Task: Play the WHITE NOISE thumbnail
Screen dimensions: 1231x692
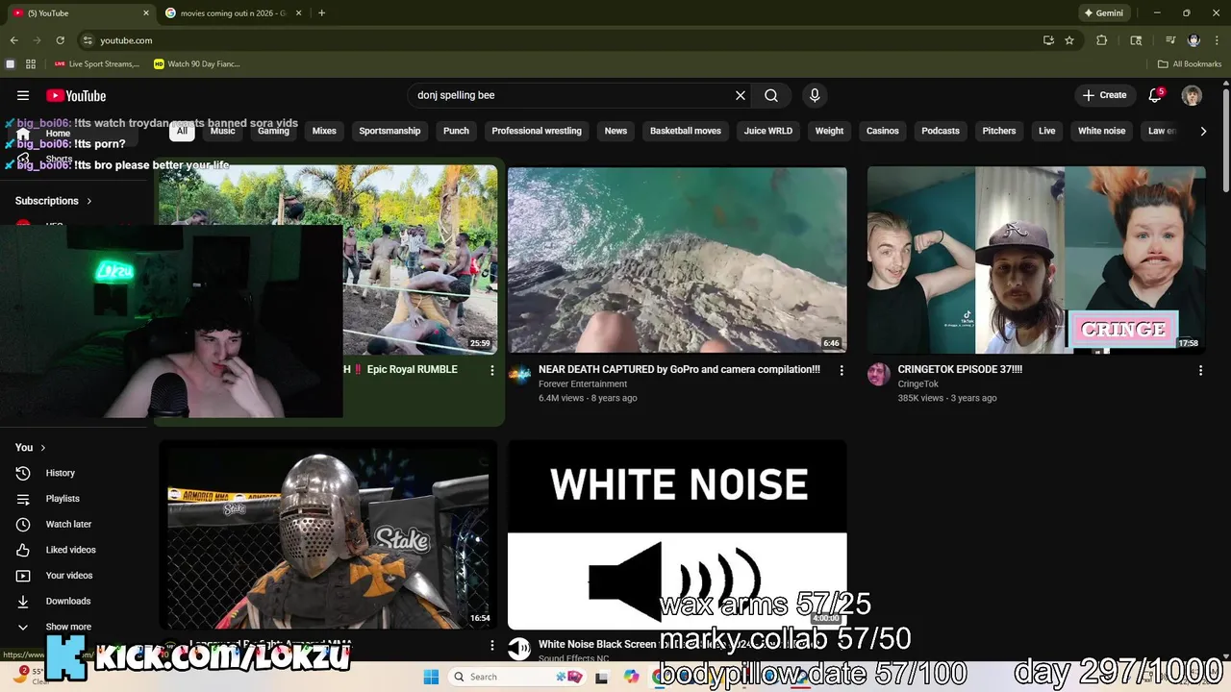Action: pos(677,534)
